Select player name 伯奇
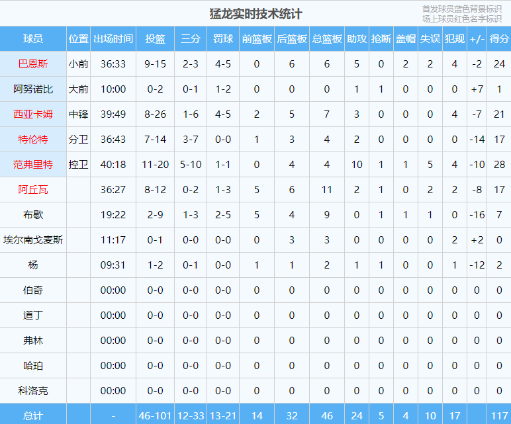Image resolution: width=511 pixels, height=424 pixels. [x=33, y=290]
